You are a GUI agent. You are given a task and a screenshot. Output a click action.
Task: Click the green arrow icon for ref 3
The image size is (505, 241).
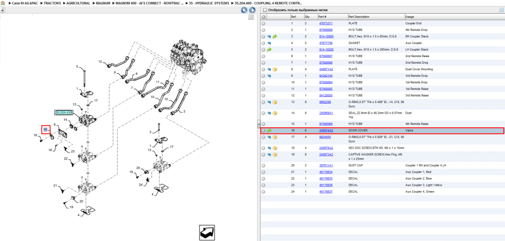[275, 37]
